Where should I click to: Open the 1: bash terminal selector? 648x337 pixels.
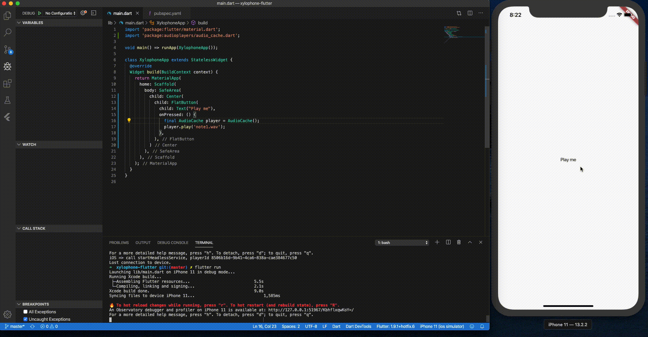pyautogui.click(x=402, y=242)
